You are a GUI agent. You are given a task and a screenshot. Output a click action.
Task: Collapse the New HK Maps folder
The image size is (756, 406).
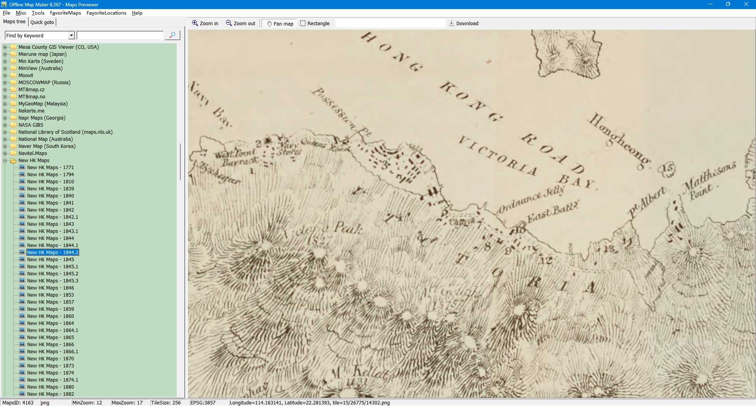[x=5, y=161]
